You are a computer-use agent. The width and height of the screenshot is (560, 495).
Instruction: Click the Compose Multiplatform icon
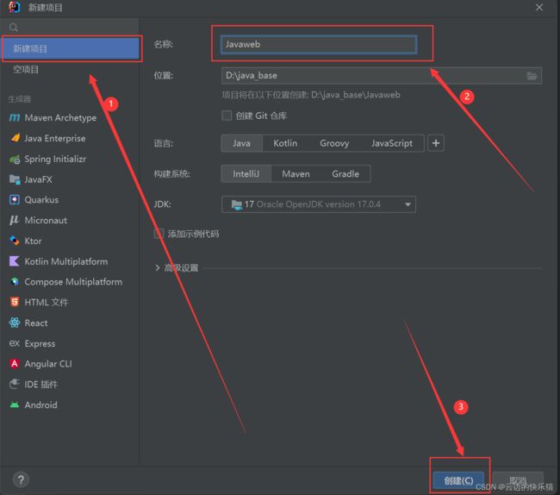pyautogui.click(x=15, y=282)
